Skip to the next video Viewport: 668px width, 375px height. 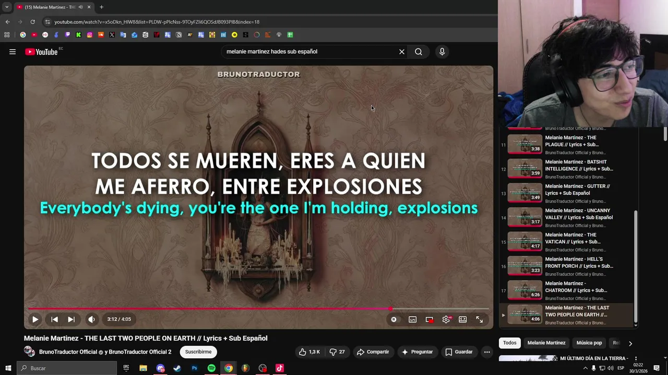71,319
